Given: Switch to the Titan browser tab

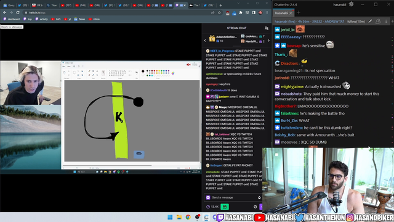Looking at the screenshot, I should [52, 6].
